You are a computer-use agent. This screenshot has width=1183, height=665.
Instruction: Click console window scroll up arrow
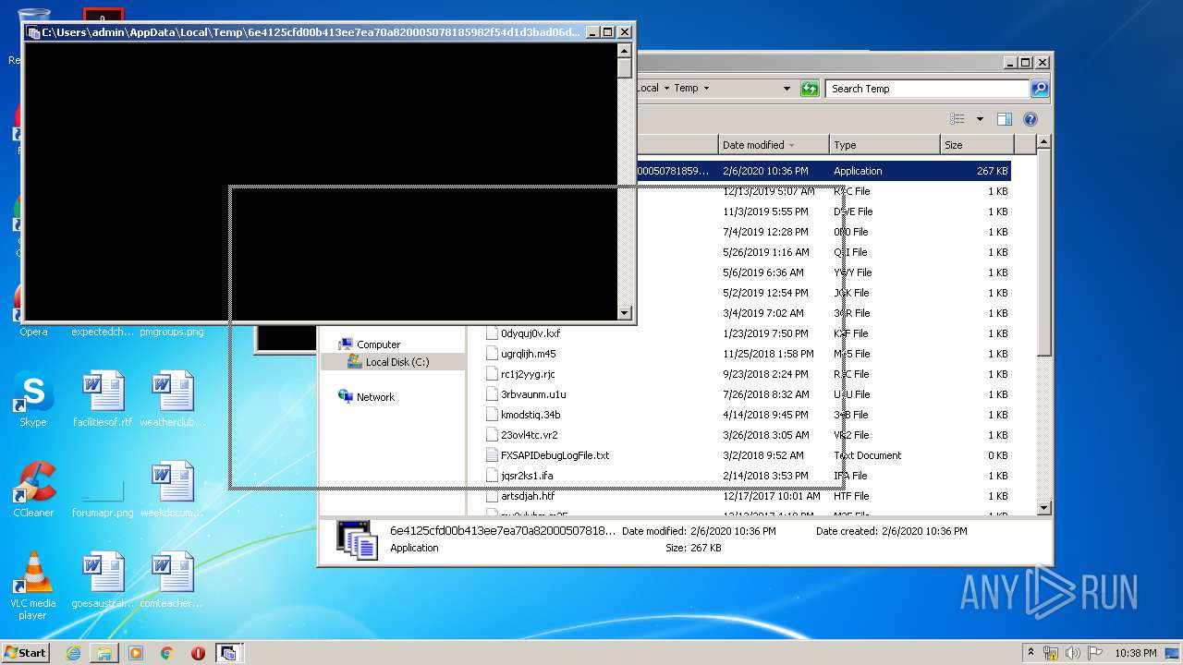pyautogui.click(x=625, y=50)
